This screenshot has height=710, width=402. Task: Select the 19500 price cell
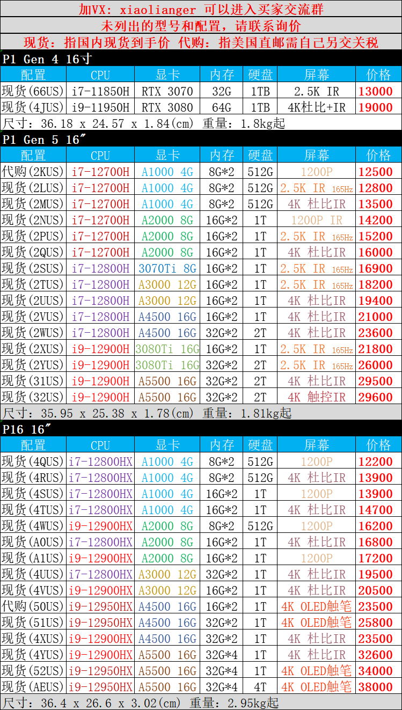coord(379,574)
